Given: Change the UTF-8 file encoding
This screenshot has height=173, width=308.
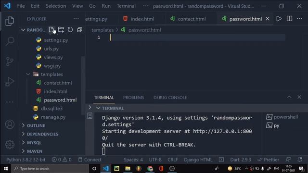Looking at the screenshot, I should (155, 160).
